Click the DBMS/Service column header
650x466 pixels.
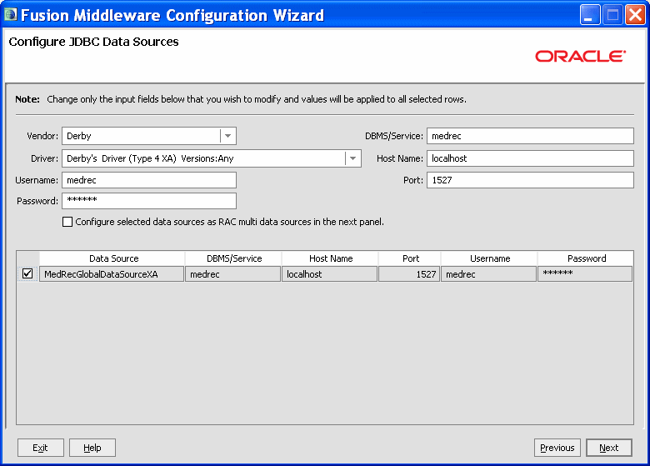pyautogui.click(x=233, y=258)
